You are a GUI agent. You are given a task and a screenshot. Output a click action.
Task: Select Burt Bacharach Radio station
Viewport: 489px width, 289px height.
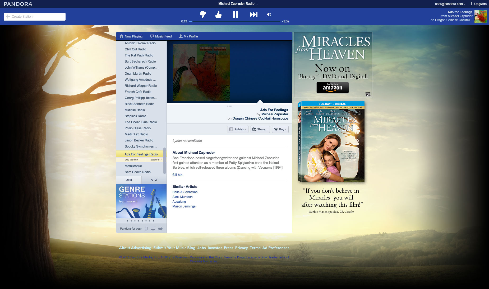click(140, 61)
